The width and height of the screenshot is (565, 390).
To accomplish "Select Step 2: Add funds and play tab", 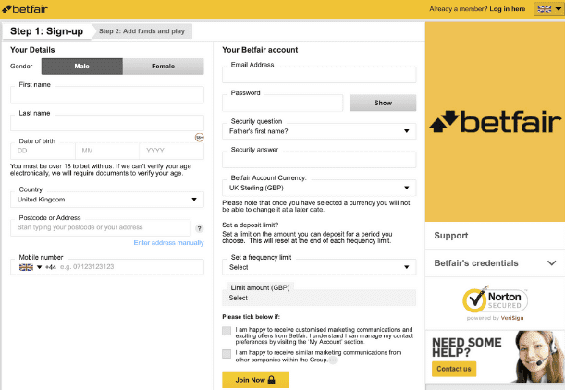I will pos(142,31).
